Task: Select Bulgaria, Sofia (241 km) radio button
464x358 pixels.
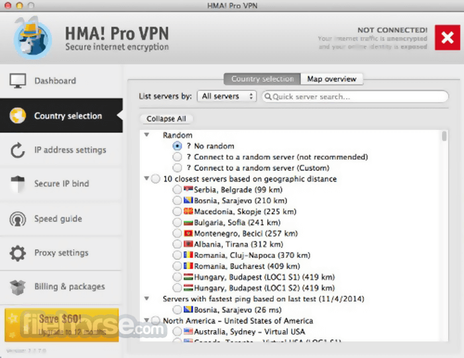Action: pyautogui.click(x=177, y=222)
